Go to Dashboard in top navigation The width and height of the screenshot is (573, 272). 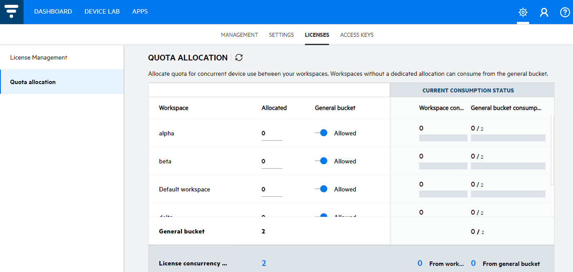coord(53,12)
